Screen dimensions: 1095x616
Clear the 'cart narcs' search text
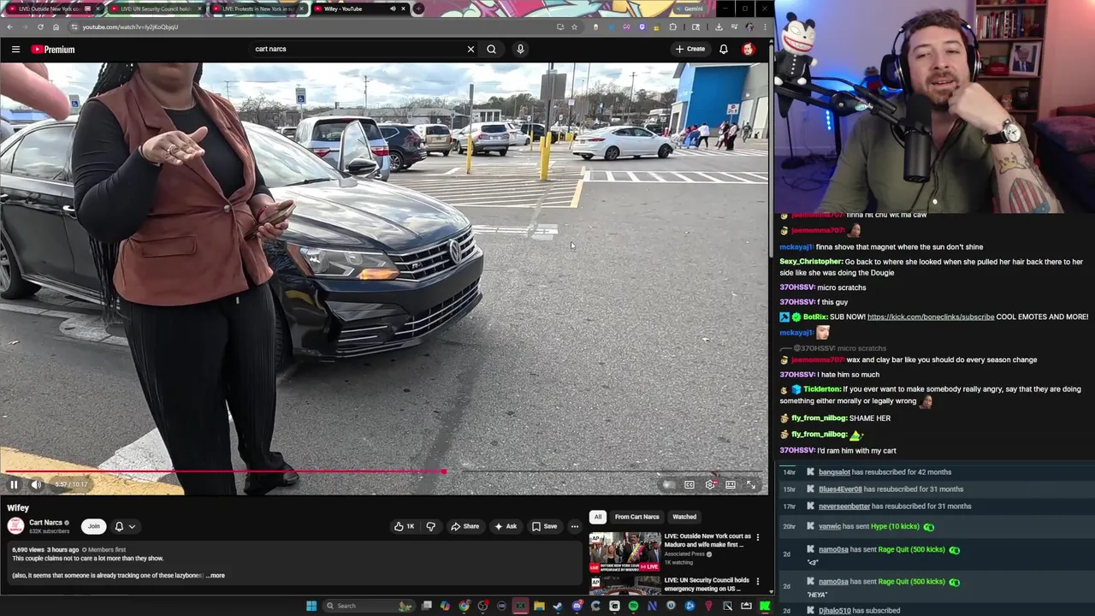point(471,49)
